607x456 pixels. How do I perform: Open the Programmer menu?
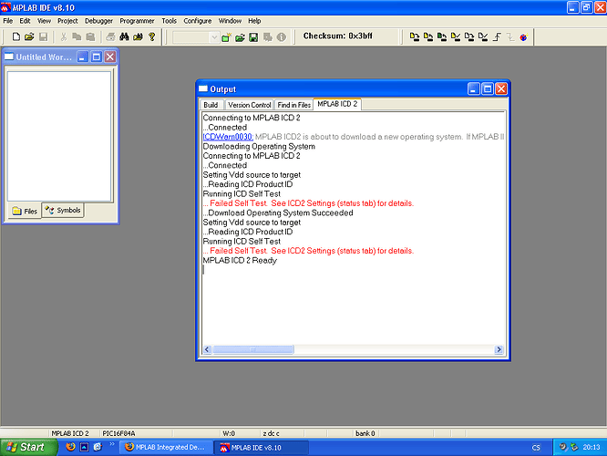pyautogui.click(x=137, y=21)
